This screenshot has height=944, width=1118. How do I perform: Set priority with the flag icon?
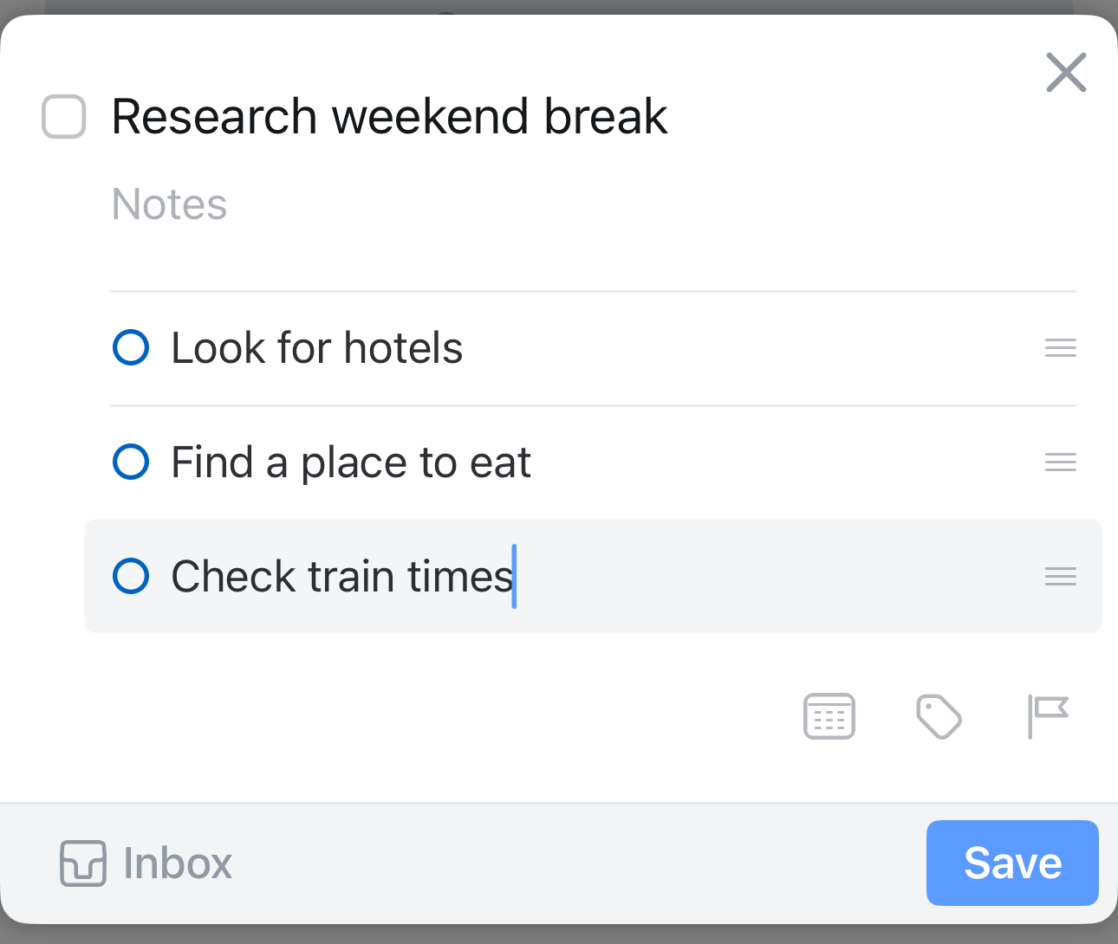1048,716
